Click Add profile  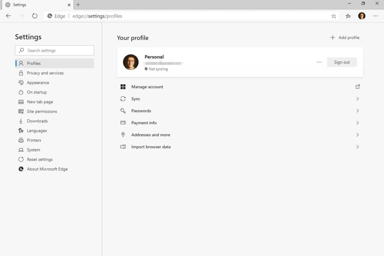tap(345, 38)
